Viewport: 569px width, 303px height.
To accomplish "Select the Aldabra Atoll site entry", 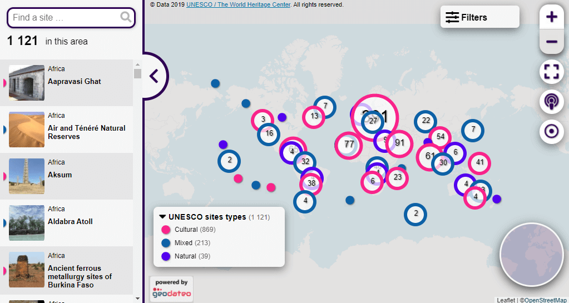I will [66, 223].
